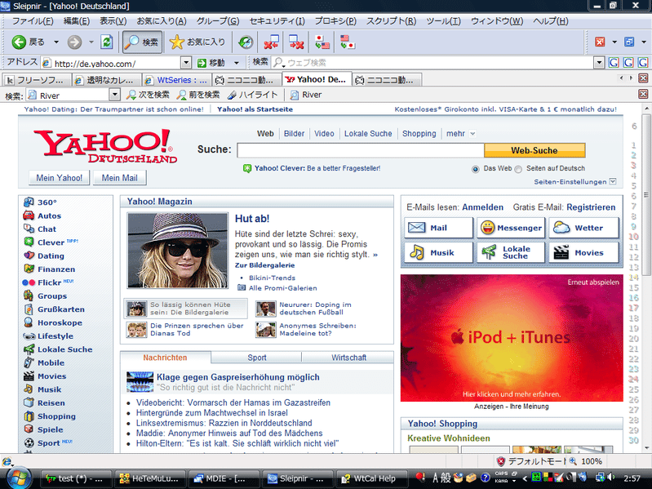Open the 移動 Go button dropdown arrow
The width and height of the screenshot is (652, 489).
click(237, 63)
